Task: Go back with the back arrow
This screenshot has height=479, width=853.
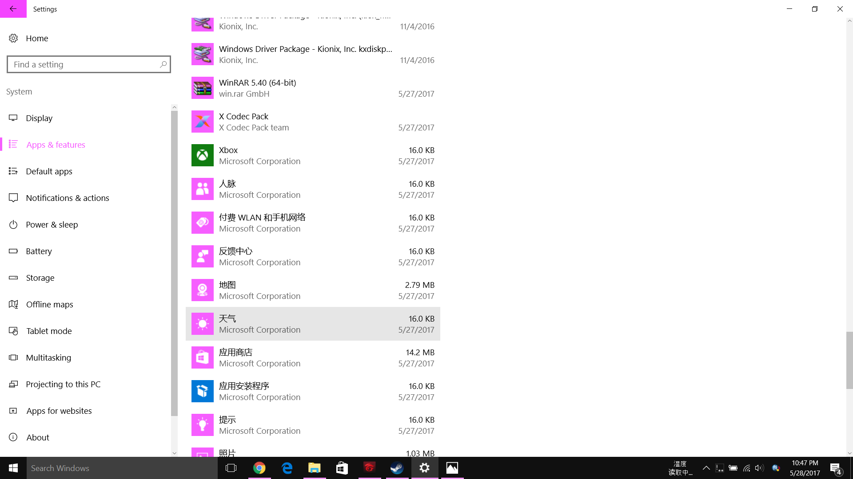Action: [x=13, y=9]
